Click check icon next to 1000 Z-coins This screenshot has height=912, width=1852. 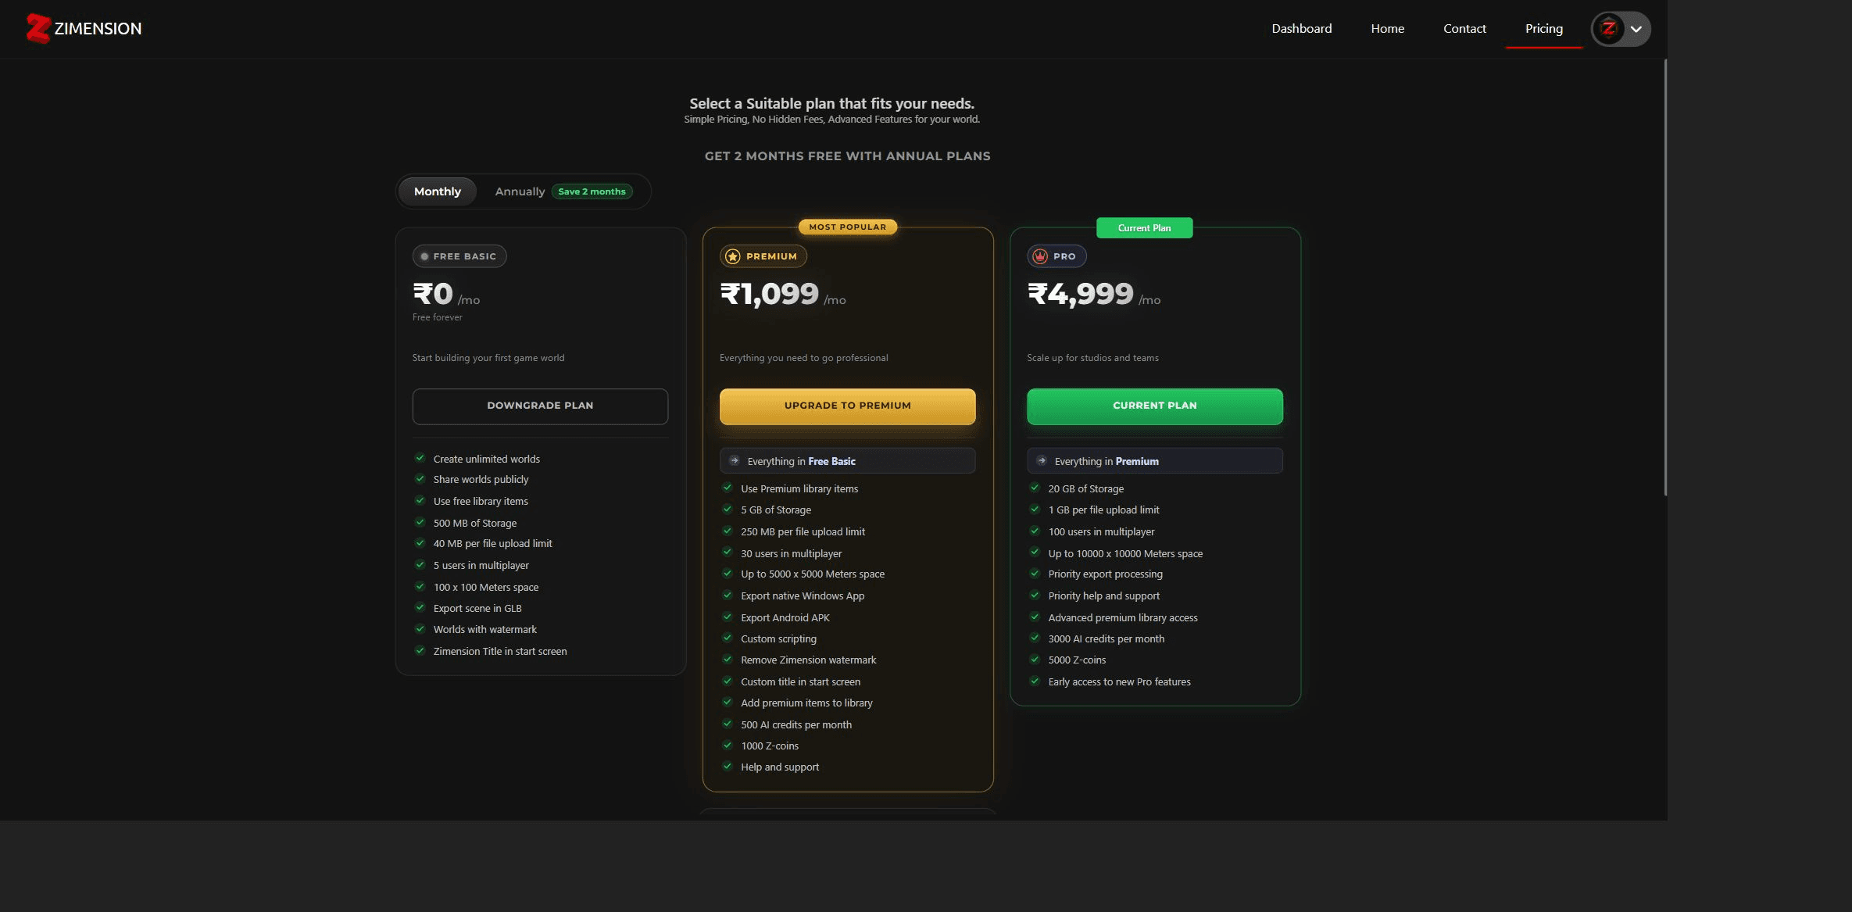coord(727,745)
